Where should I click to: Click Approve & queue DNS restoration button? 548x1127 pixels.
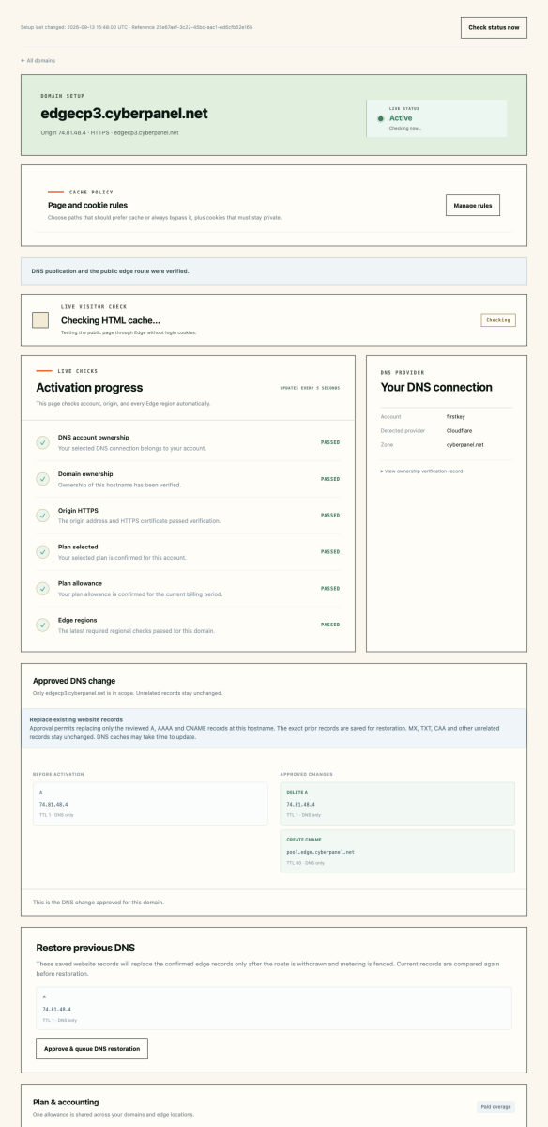92,1048
